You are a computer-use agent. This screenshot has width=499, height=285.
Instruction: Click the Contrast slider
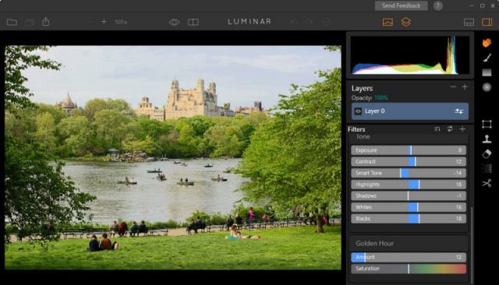[x=409, y=161]
